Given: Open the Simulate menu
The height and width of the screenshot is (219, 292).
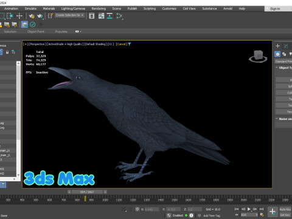Looking at the screenshot, I should coord(30,9).
